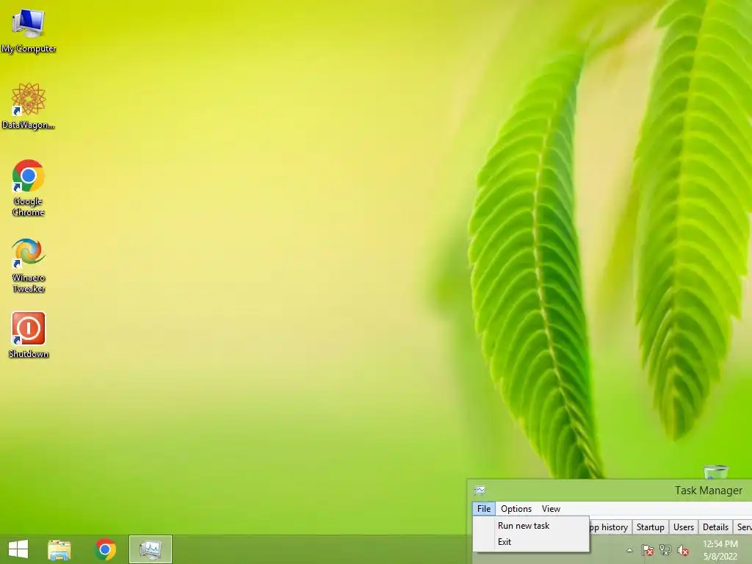752x564 pixels.
Task: Switch to the Startup tab
Action: [651, 527]
